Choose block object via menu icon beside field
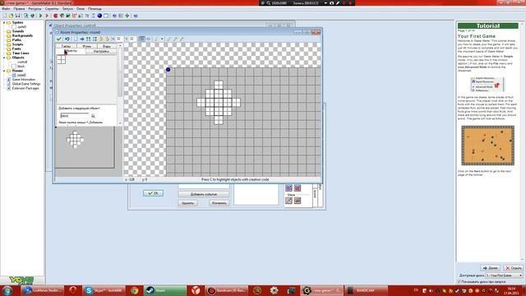 coord(93,116)
